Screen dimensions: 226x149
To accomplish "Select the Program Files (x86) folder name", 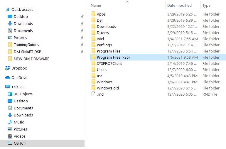I will [113, 57].
